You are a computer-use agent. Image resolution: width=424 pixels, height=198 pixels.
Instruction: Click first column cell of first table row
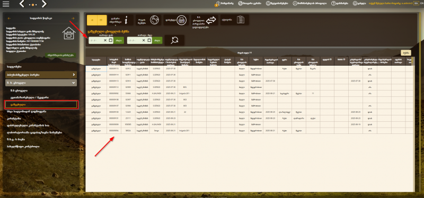click(x=96, y=68)
